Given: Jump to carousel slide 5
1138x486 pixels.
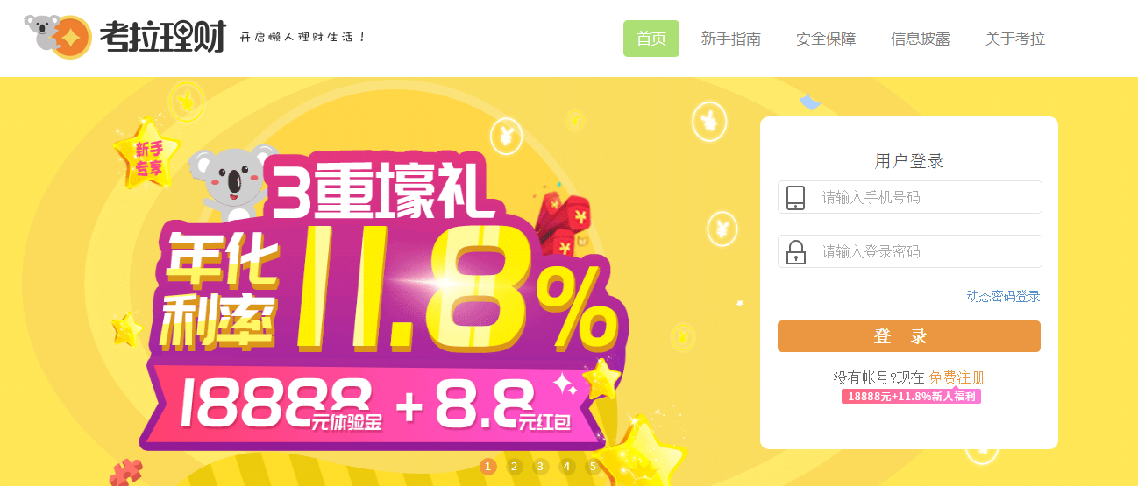Looking at the screenshot, I should click(594, 467).
